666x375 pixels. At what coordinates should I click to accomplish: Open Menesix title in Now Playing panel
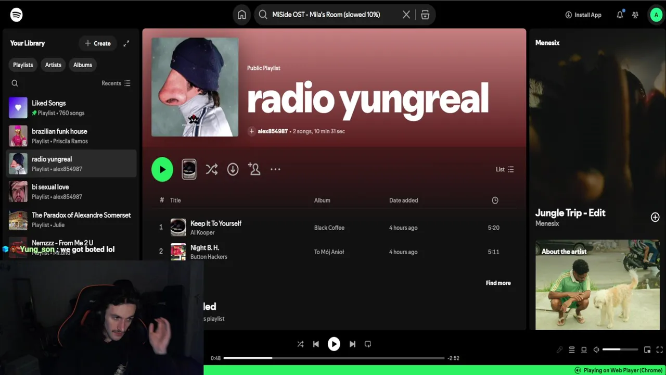(x=547, y=43)
